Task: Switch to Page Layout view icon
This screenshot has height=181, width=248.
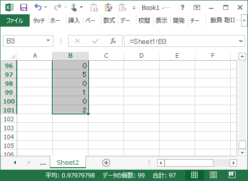Action: (213, 175)
